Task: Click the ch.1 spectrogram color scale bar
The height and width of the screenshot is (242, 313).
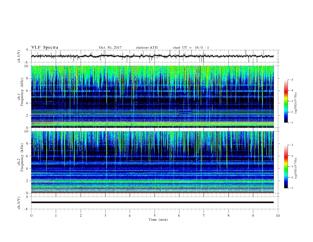Action: click(286, 101)
